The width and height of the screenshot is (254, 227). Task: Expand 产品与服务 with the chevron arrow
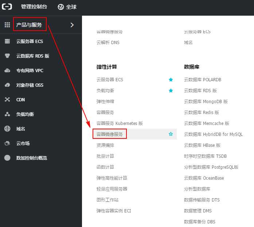tap(72, 25)
